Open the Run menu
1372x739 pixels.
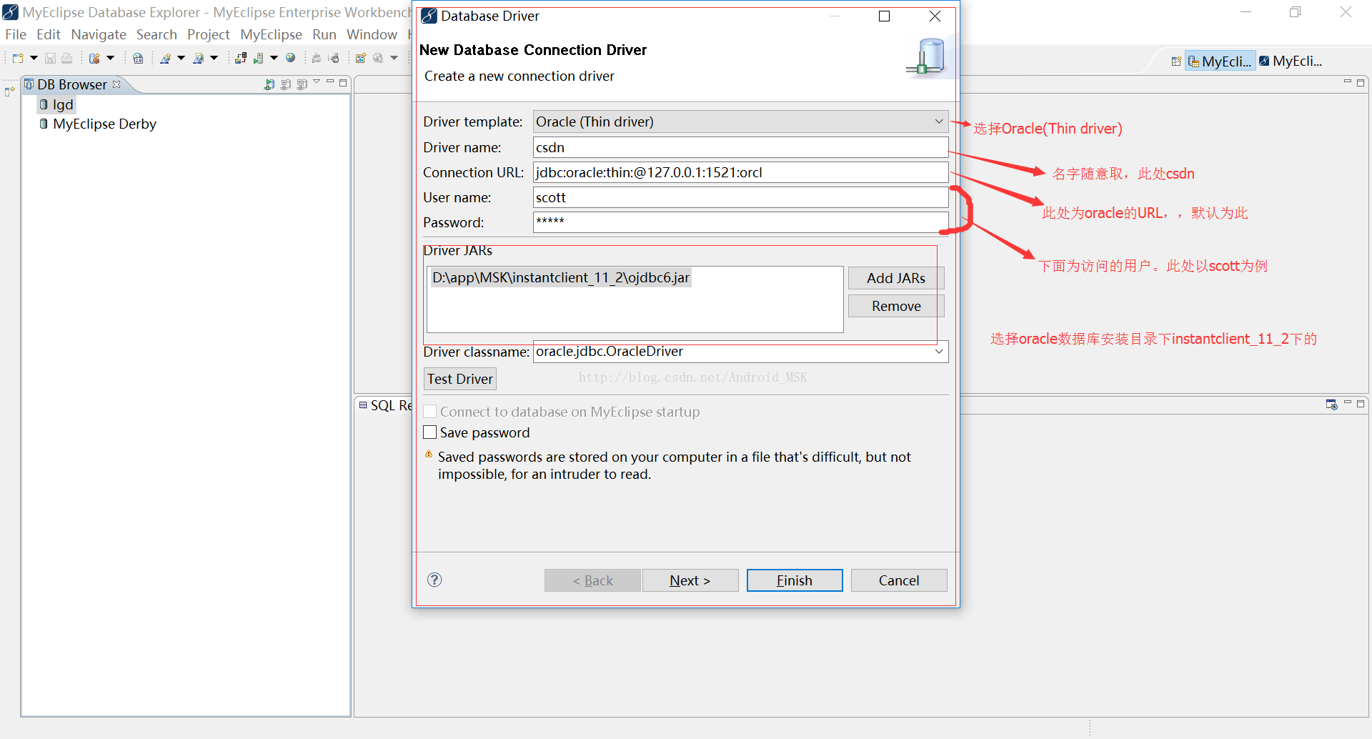tap(324, 34)
